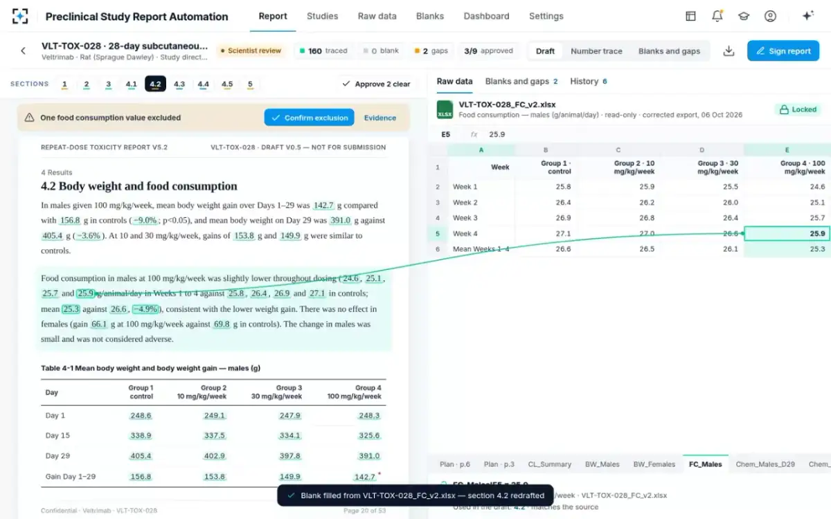Select column E header
This screenshot has width=831, height=519.
click(787, 149)
